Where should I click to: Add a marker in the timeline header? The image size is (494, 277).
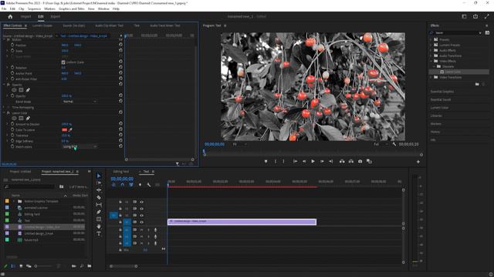coord(140,185)
